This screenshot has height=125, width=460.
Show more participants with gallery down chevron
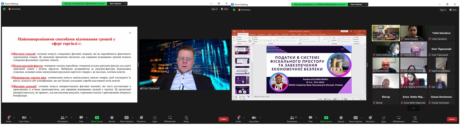pyautogui.click(x=414, y=108)
